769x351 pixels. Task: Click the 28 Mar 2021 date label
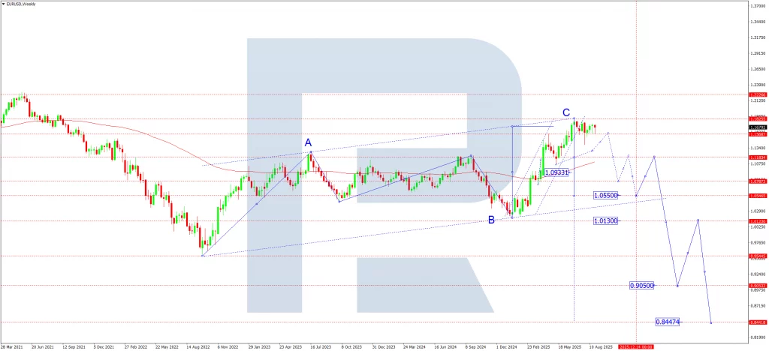[13, 346]
